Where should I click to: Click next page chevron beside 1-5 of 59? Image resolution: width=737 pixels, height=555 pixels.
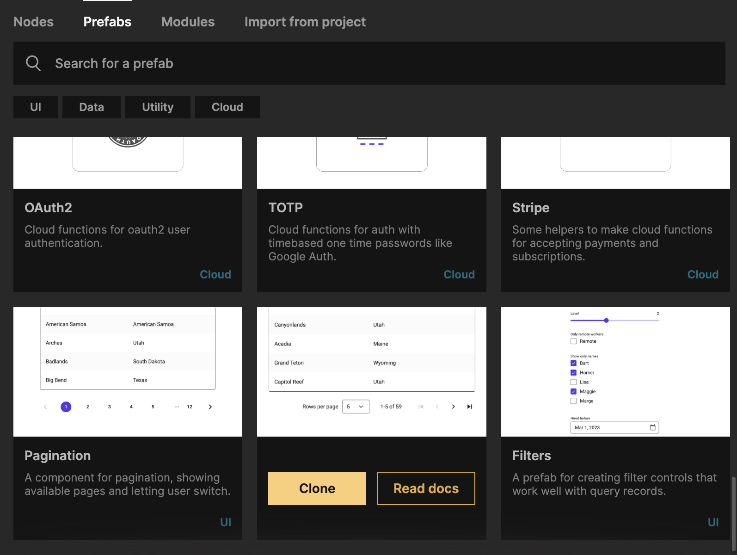click(453, 407)
